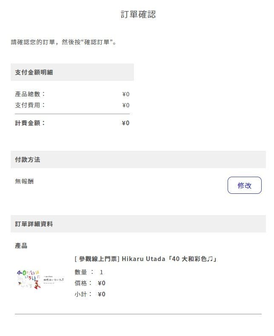Viewport: 274px width, 336px height.
Task: Click the order confirmation instruction text
Action: coord(64,42)
